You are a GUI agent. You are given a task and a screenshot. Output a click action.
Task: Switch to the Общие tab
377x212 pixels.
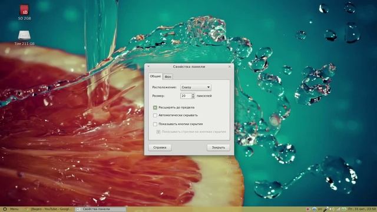[x=156, y=76]
